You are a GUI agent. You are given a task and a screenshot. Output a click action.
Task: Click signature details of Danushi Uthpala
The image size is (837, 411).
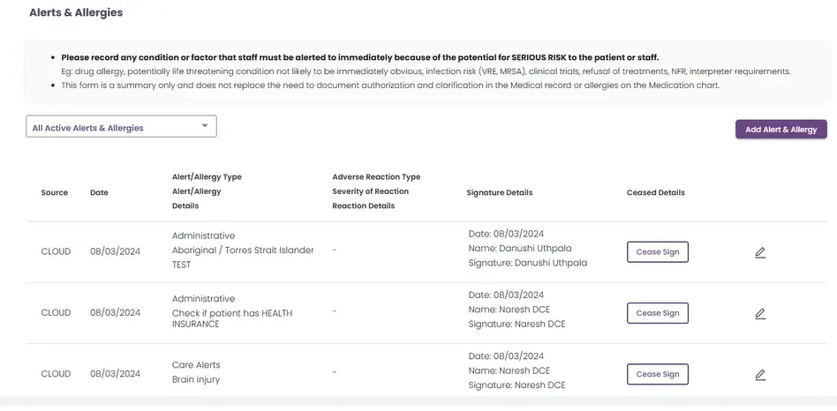[x=527, y=249]
